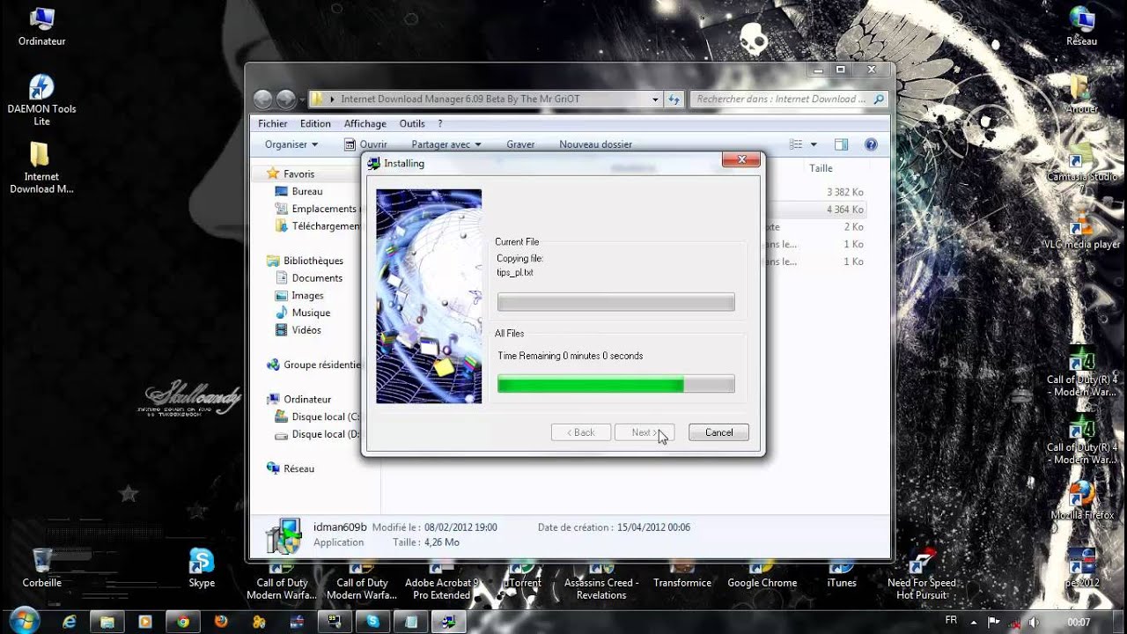
Task: Open the view options dropdown arrow
Action: pos(814,144)
